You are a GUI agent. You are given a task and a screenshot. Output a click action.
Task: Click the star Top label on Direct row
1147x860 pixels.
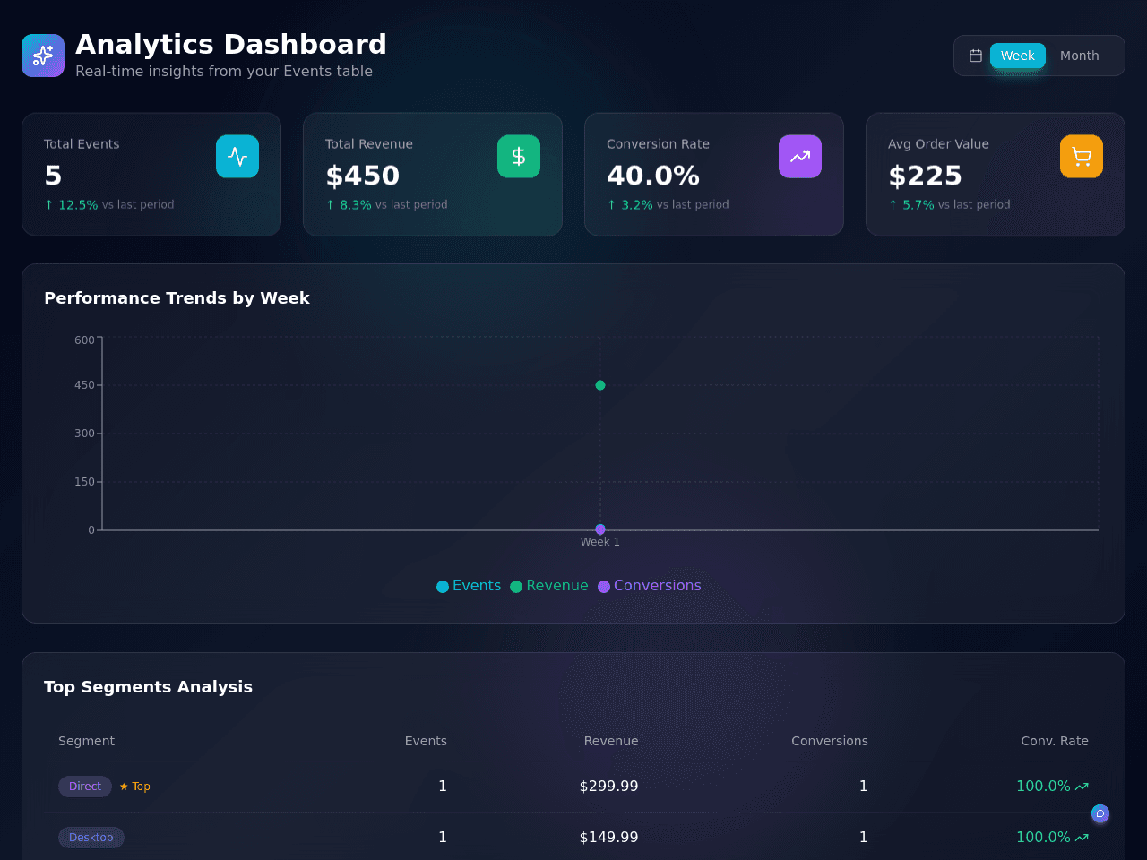pos(135,787)
